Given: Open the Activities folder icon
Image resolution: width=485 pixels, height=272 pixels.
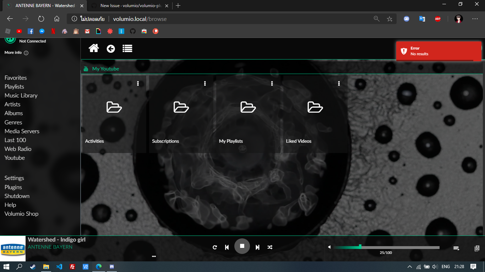Looking at the screenshot, I should pyautogui.click(x=114, y=108).
